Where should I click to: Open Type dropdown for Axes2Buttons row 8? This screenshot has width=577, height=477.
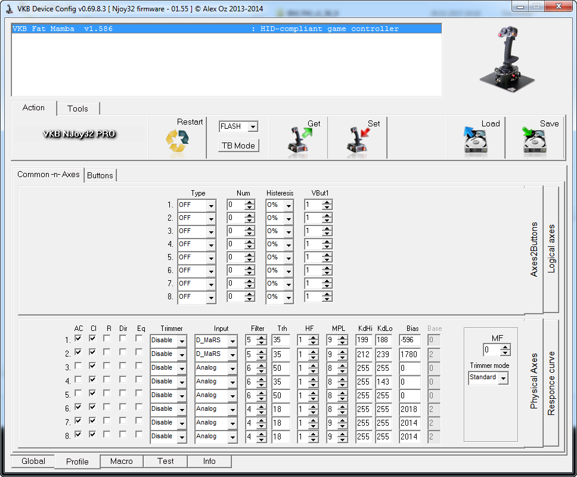211,297
